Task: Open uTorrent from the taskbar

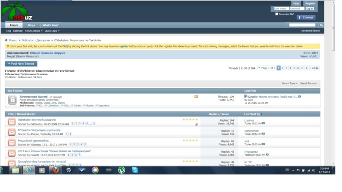Action: (122, 170)
